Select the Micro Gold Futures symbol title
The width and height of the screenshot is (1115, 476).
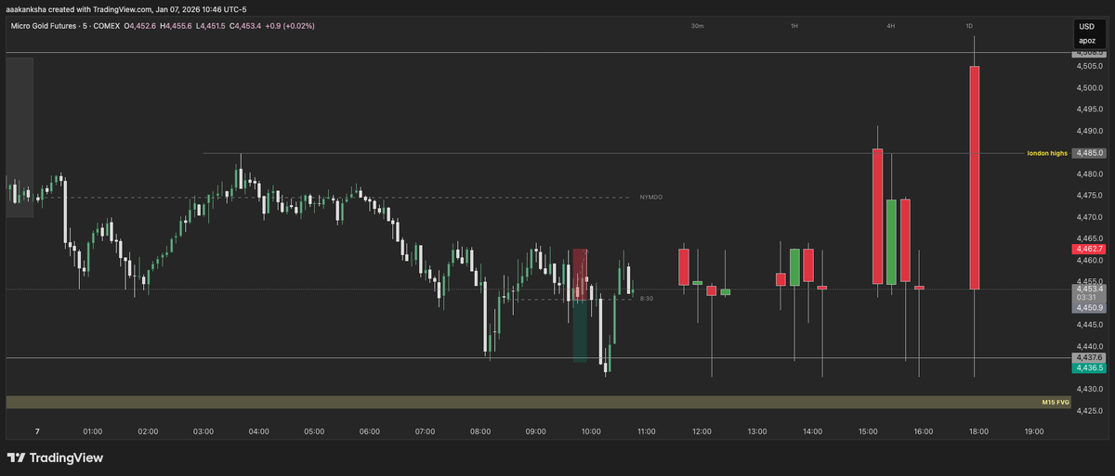[x=46, y=26]
